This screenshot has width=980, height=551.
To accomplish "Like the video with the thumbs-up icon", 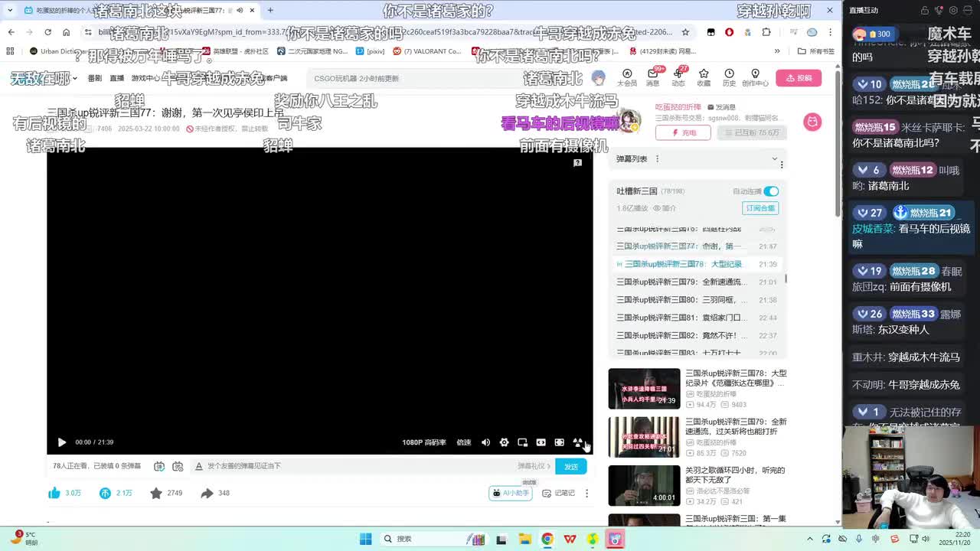I will (x=54, y=493).
